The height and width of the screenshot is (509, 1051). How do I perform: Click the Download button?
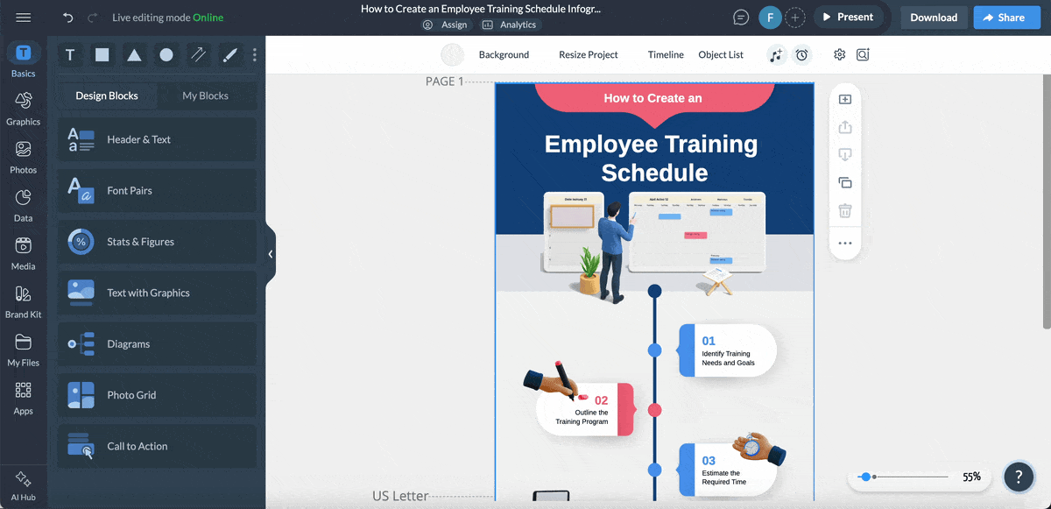click(934, 17)
